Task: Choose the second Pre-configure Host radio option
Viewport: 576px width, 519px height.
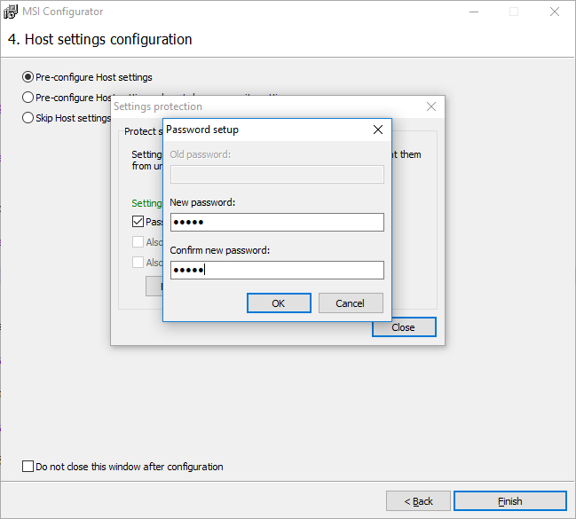Action: (28, 98)
